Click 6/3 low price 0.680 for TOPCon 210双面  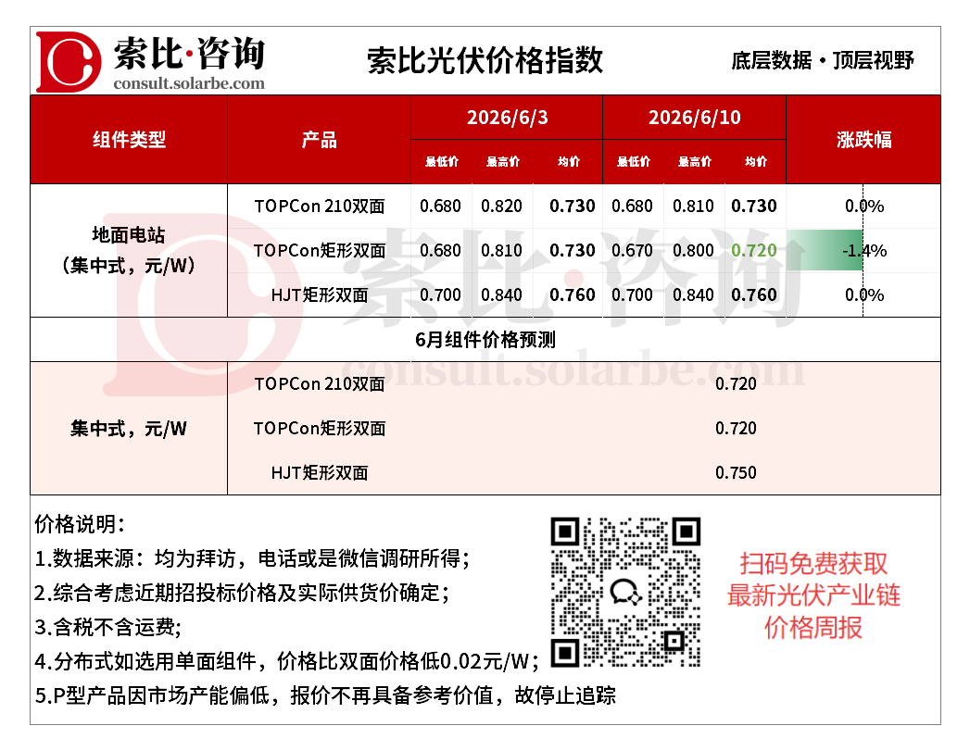(x=440, y=206)
